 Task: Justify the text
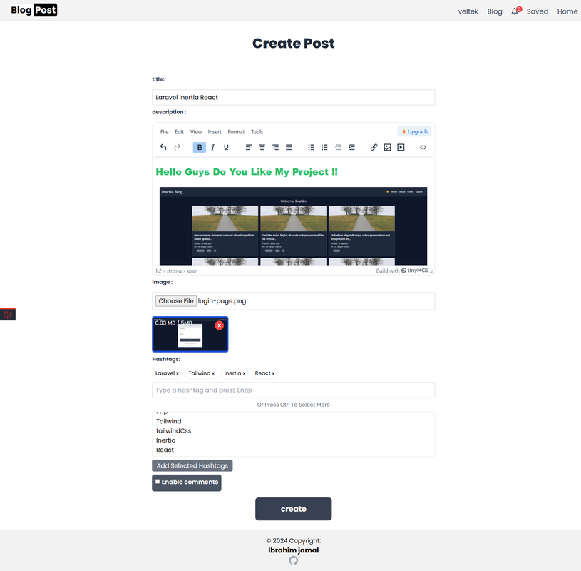(x=289, y=147)
